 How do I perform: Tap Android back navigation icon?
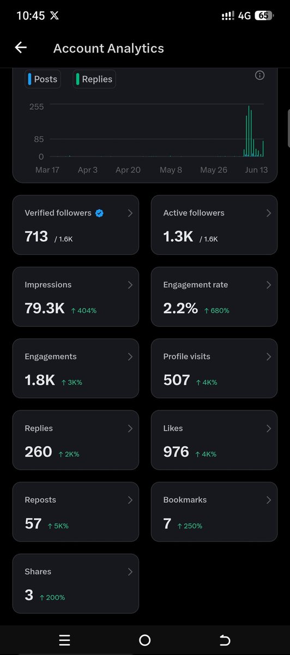tap(225, 640)
